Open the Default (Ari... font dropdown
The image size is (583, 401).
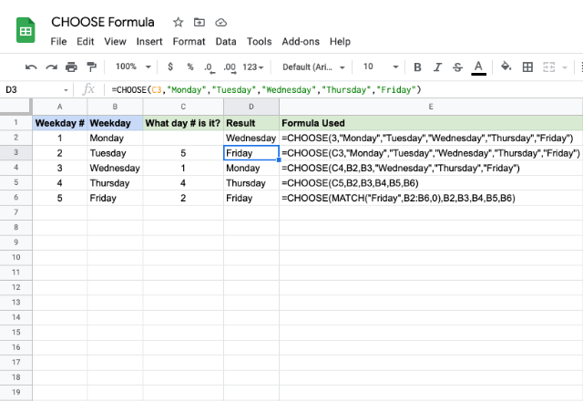[x=313, y=67]
